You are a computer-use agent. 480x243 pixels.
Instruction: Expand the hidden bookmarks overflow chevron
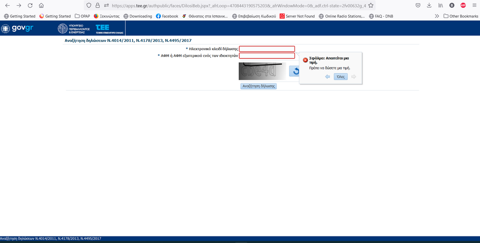[437, 16]
